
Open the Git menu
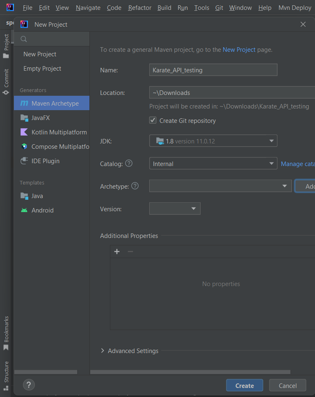tap(219, 8)
